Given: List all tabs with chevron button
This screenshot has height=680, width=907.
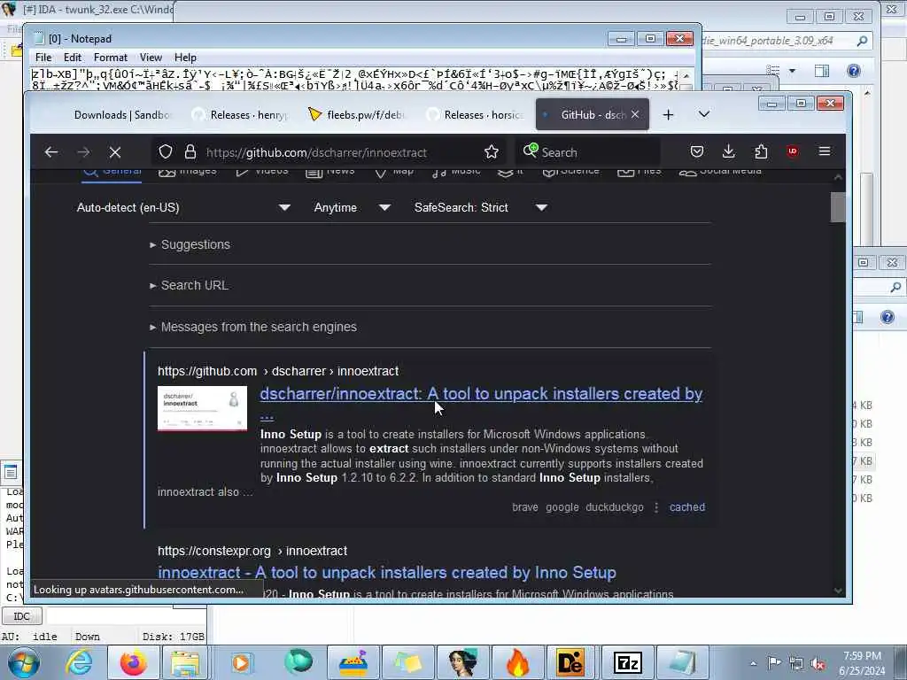Looking at the screenshot, I should pyautogui.click(x=704, y=114).
